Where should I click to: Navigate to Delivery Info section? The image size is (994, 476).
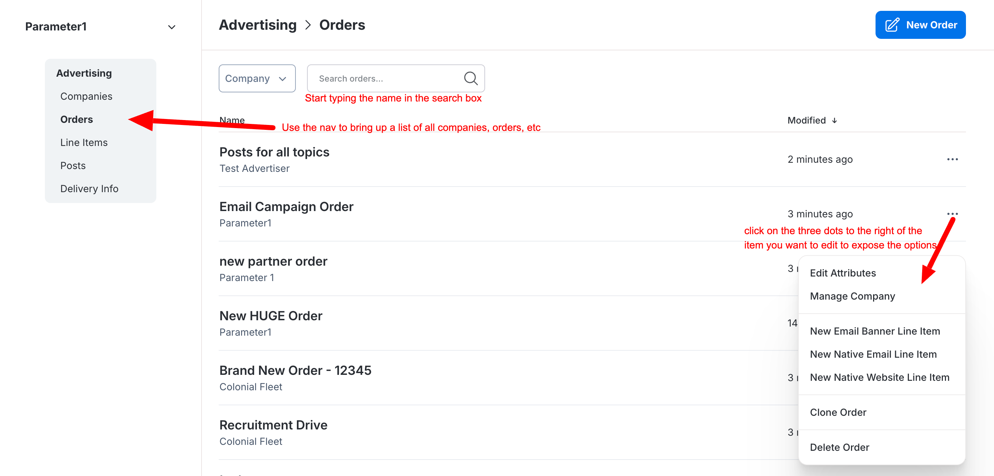pyautogui.click(x=89, y=189)
